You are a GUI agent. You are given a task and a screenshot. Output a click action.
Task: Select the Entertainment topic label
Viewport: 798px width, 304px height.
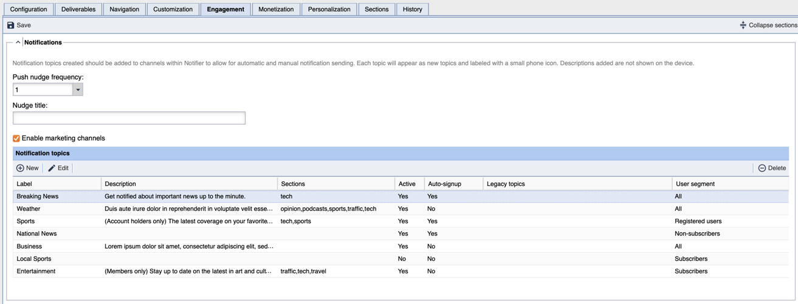(x=36, y=271)
